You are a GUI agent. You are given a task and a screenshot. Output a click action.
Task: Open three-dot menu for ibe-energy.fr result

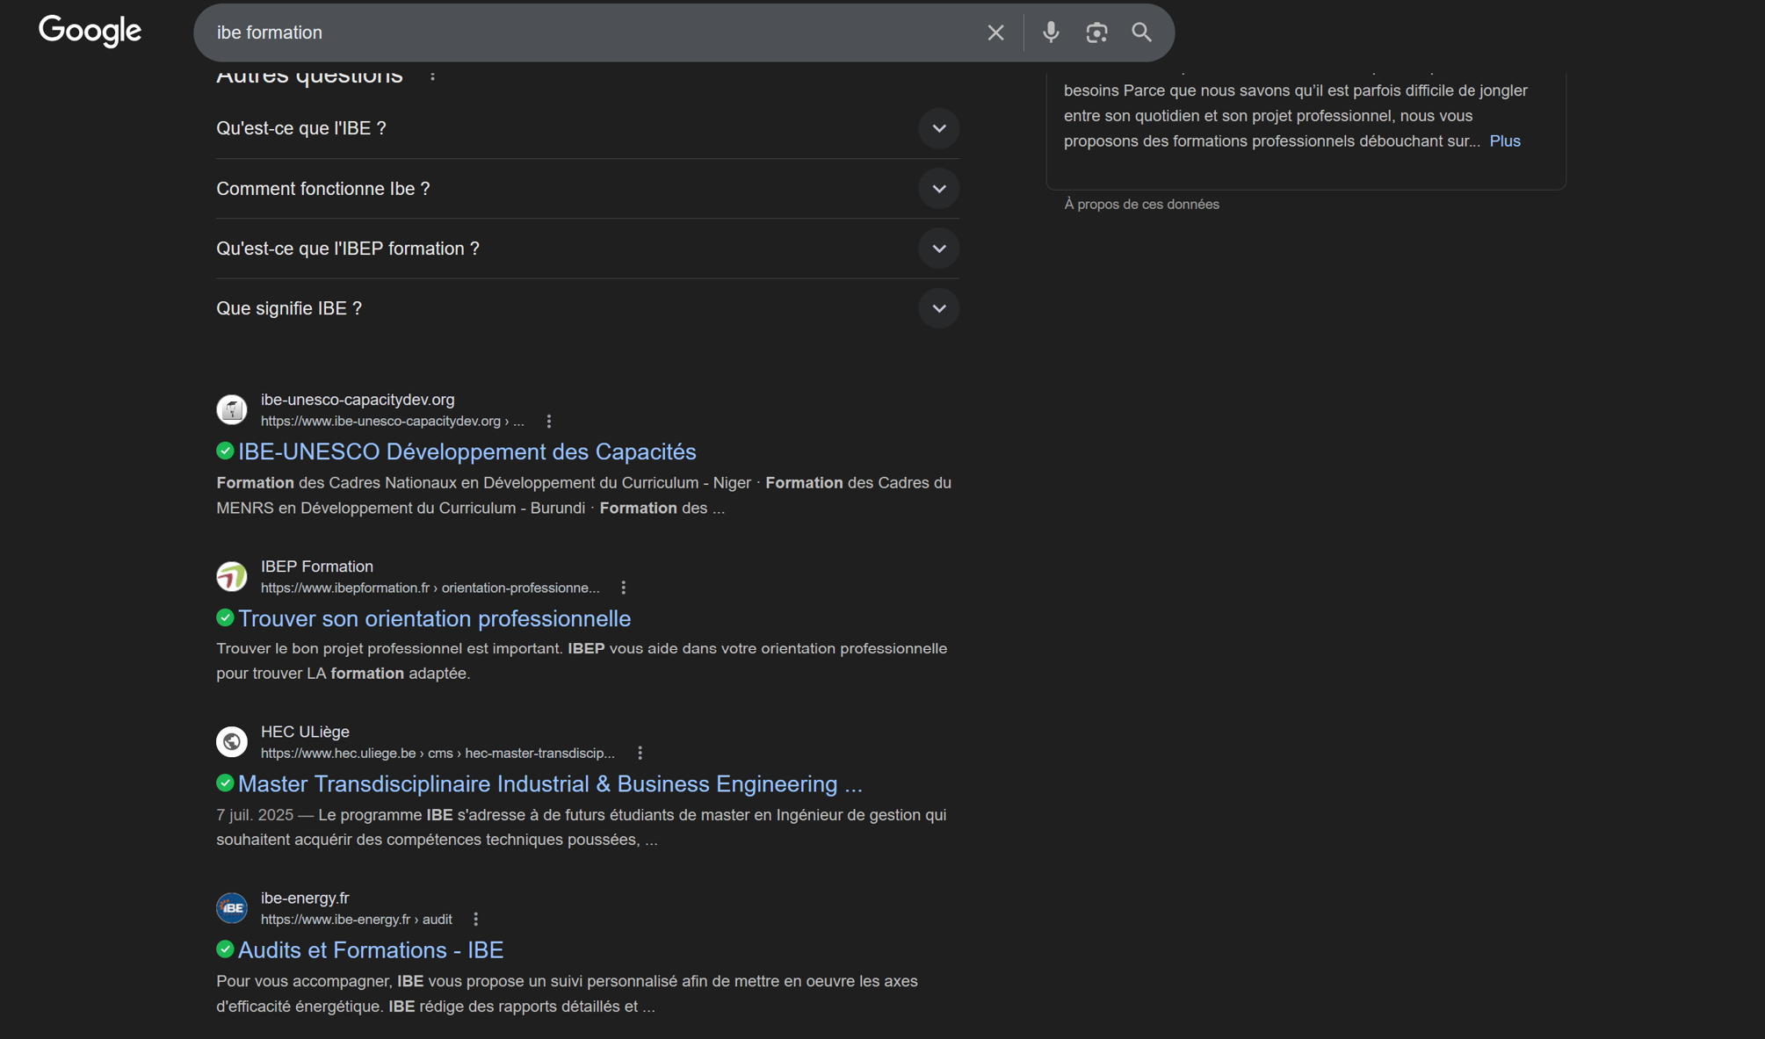point(475,919)
